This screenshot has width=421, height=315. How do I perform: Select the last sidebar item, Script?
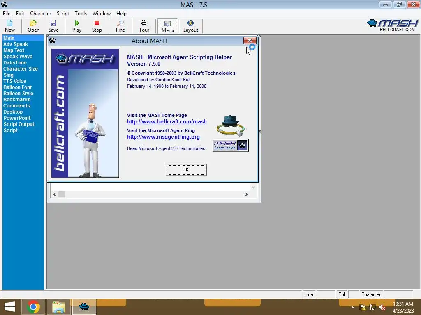[23, 130]
